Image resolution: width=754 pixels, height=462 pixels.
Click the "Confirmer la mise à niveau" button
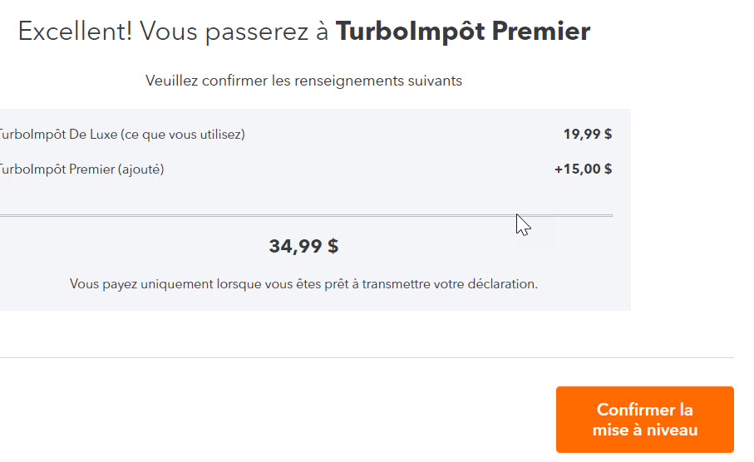pos(644,420)
